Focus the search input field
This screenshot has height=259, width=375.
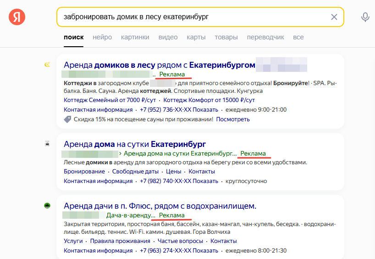(x=195, y=17)
